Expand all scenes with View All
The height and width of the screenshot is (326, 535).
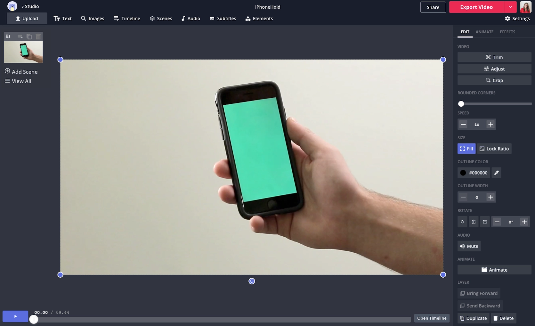(x=18, y=81)
